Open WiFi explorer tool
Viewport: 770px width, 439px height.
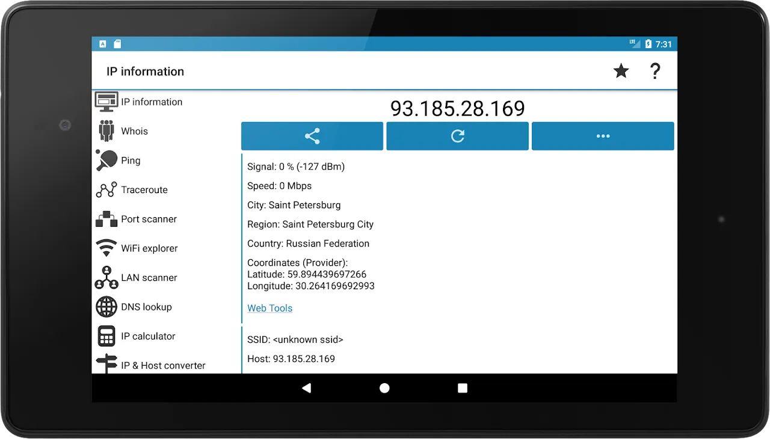[x=149, y=248]
